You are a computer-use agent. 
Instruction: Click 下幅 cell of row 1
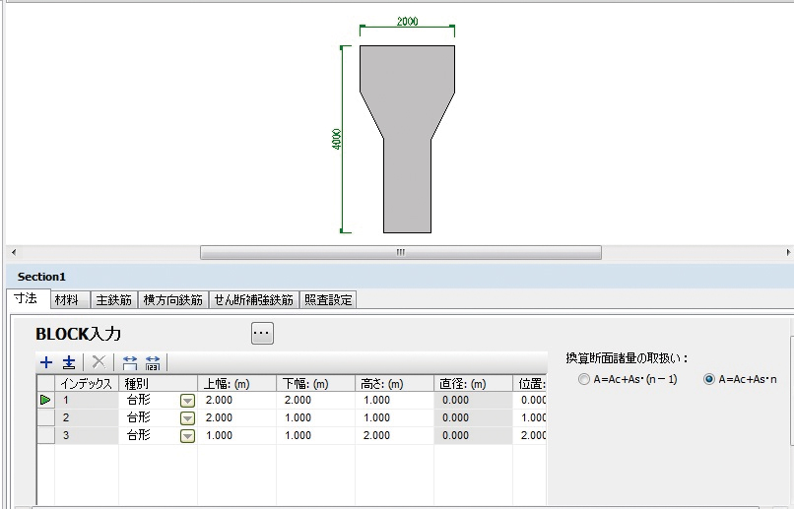tap(315, 401)
